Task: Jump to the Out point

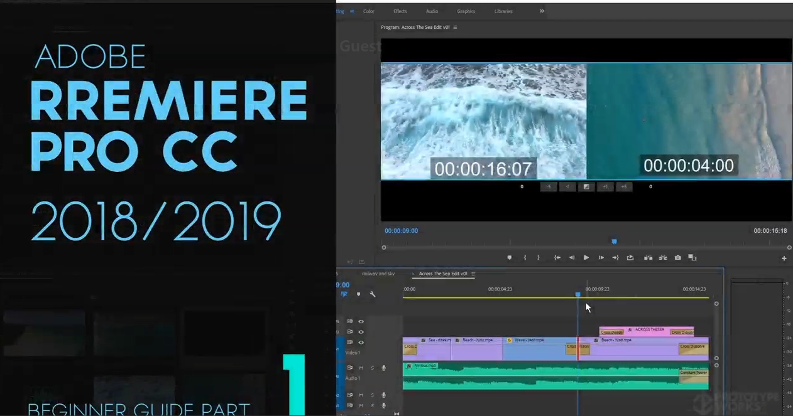Action: point(615,257)
